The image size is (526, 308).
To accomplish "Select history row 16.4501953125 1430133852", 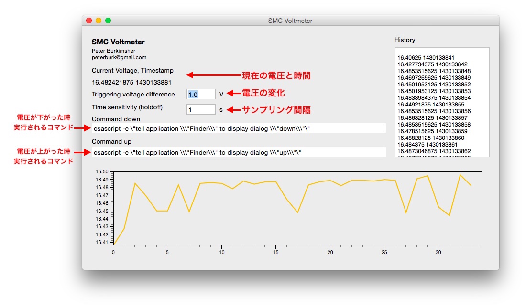I will pos(434,85).
